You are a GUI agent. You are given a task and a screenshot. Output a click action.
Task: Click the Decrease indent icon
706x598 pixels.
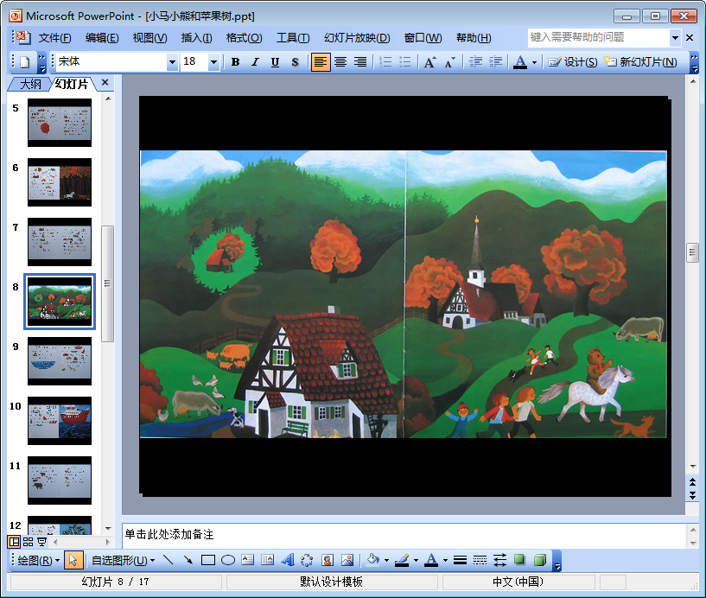point(475,62)
